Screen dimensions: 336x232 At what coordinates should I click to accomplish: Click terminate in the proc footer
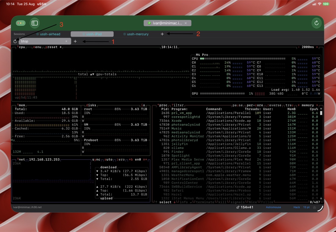coord(205,202)
